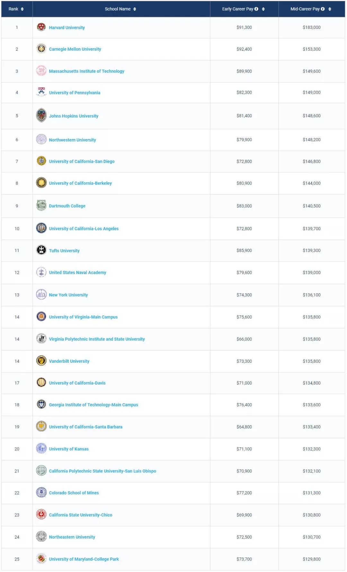This screenshot has width=347, height=572.
Task: Open the Dartmouth College link
Action: [x=67, y=206]
